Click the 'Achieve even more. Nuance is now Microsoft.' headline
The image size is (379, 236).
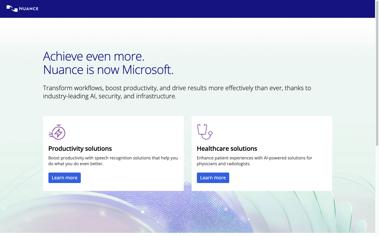(x=108, y=63)
